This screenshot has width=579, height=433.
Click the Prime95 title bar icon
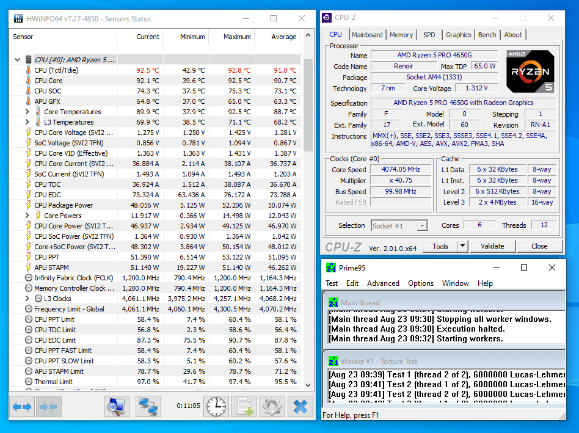point(331,267)
